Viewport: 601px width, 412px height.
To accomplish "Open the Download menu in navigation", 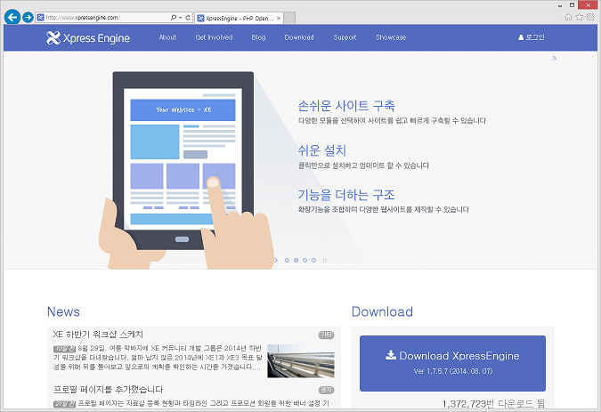I will (299, 37).
